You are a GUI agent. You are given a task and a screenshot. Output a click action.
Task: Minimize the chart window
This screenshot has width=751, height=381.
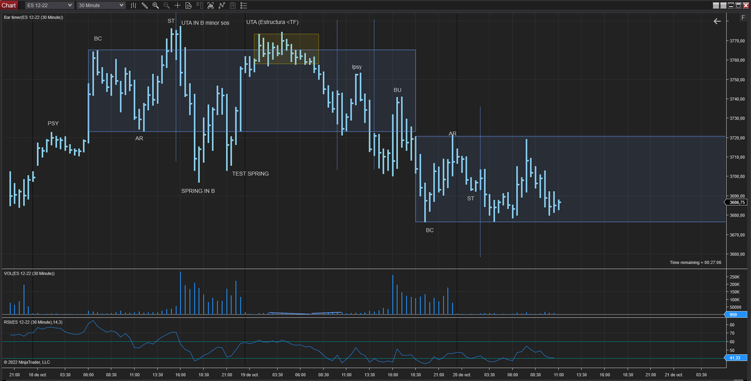click(x=731, y=6)
